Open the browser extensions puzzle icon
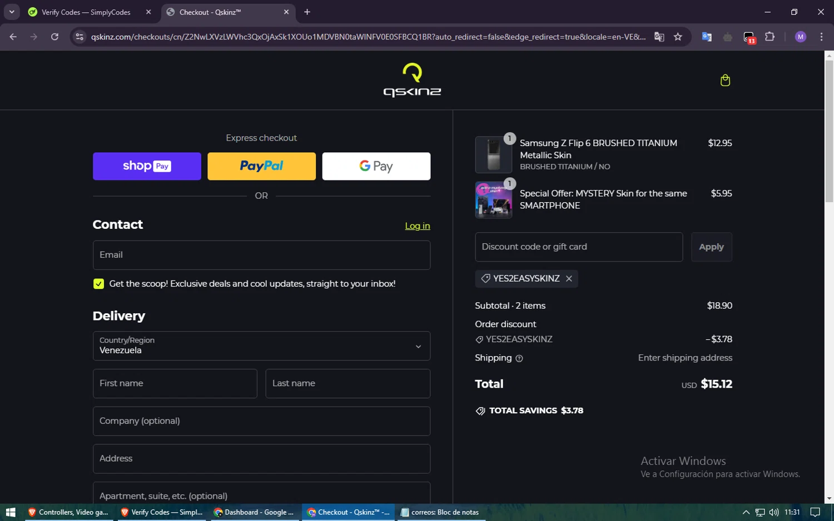The height and width of the screenshot is (521, 834). (770, 37)
